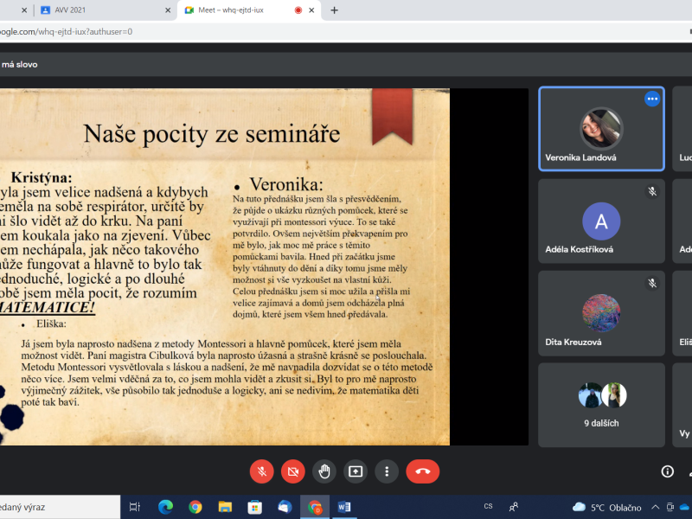
Task: Hang up with the red leave call button
Action: coord(423,471)
